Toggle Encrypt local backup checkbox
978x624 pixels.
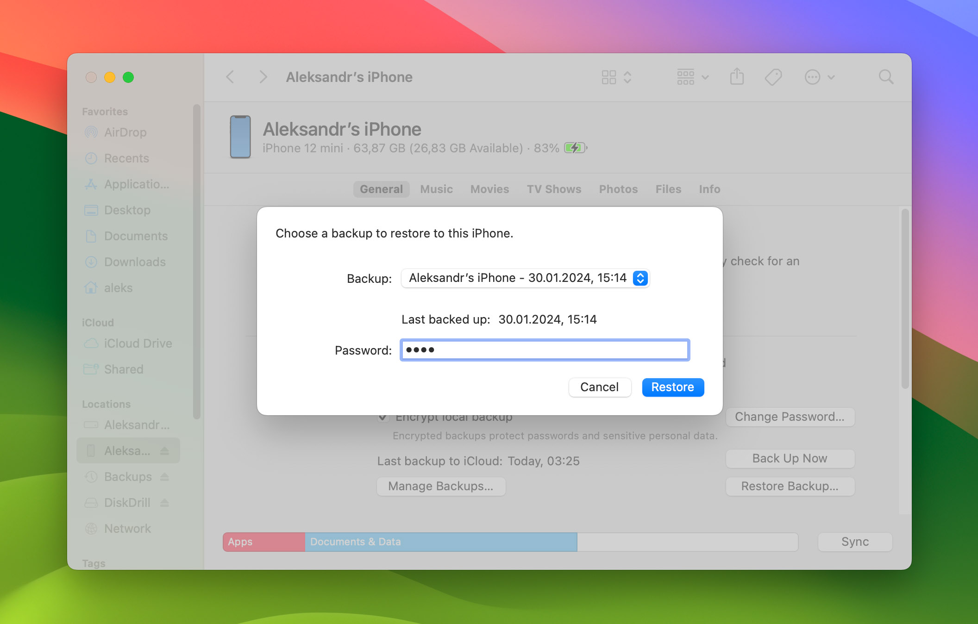383,418
